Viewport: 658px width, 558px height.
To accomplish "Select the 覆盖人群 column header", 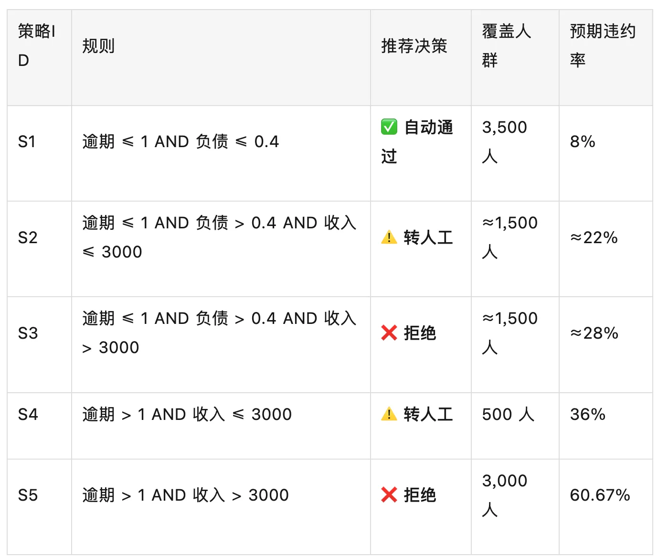I will coord(515,58).
